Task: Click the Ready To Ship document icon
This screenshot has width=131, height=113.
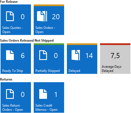Action: tap(10, 55)
